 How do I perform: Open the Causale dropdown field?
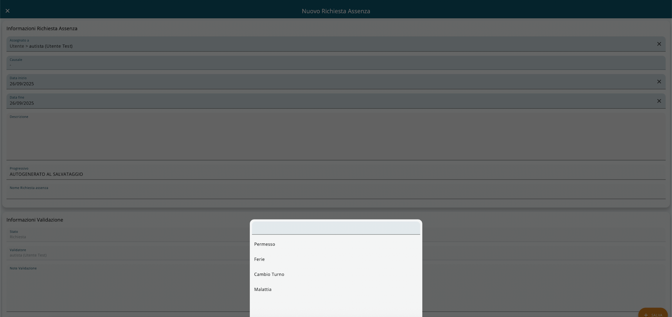335,63
